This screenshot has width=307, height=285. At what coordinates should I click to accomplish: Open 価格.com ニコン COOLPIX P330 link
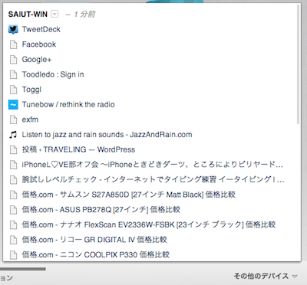(x=96, y=255)
